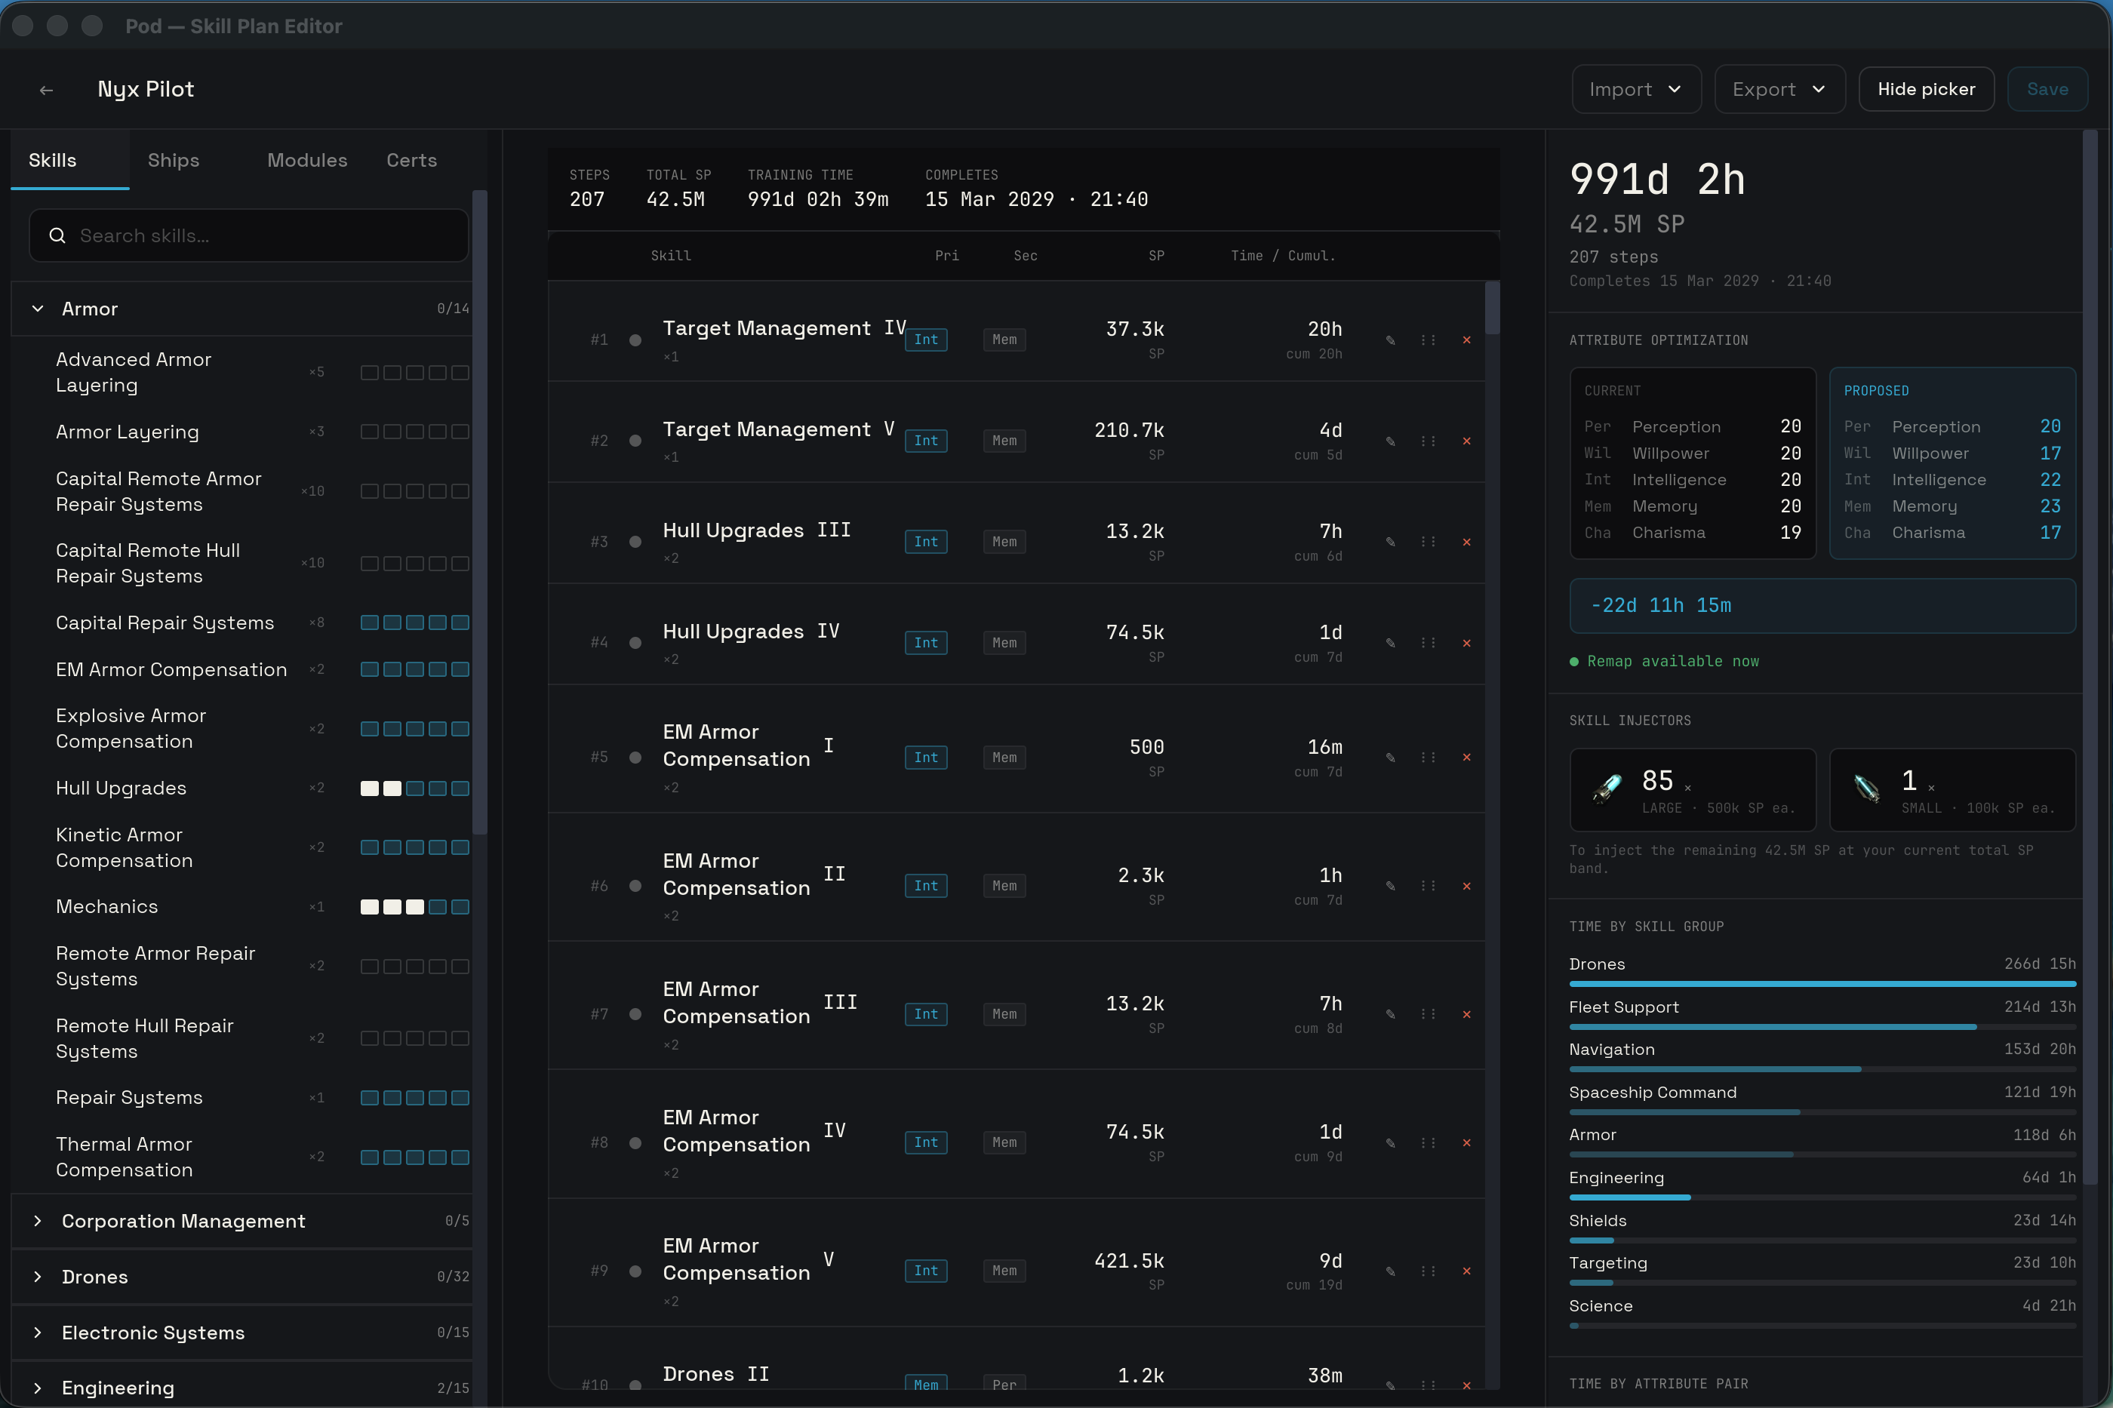Set Advanced Armor Layering to level 5
This screenshot has width=2113, height=1408.
point(460,373)
